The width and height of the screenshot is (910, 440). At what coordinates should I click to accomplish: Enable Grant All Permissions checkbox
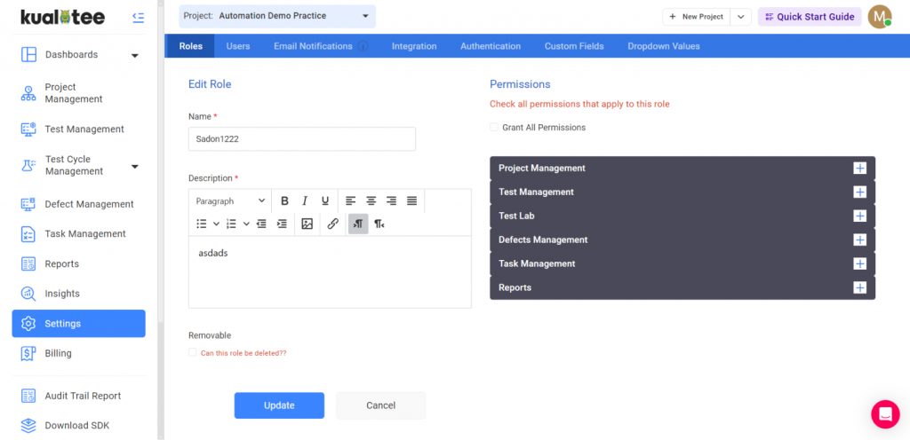[x=495, y=128]
